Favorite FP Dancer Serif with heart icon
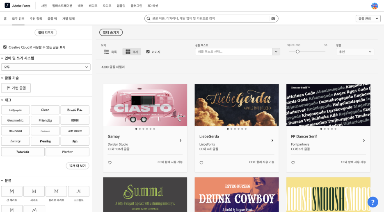 coord(293,162)
